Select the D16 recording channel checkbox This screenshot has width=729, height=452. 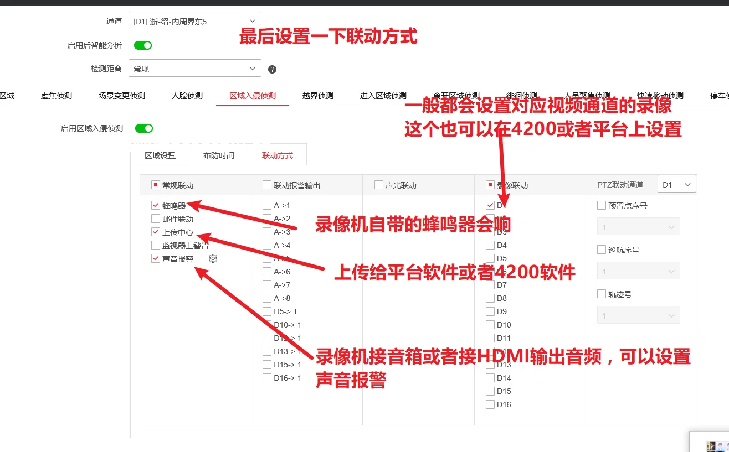pyautogui.click(x=490, y=404)
